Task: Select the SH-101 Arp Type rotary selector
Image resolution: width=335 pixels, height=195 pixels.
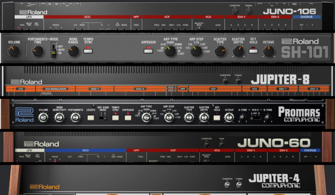Action: click(170, 51)
